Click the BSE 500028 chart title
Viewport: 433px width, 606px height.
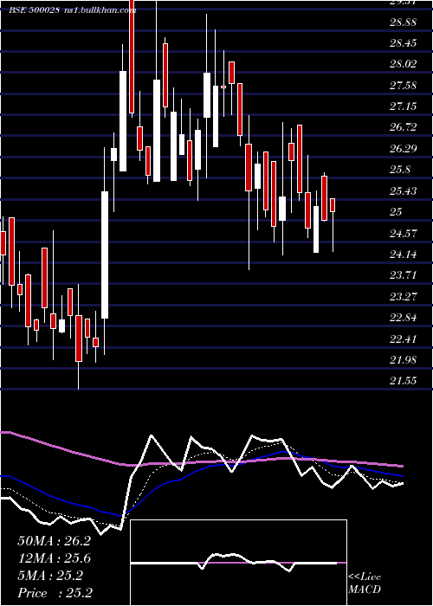[x=34, y=10]
